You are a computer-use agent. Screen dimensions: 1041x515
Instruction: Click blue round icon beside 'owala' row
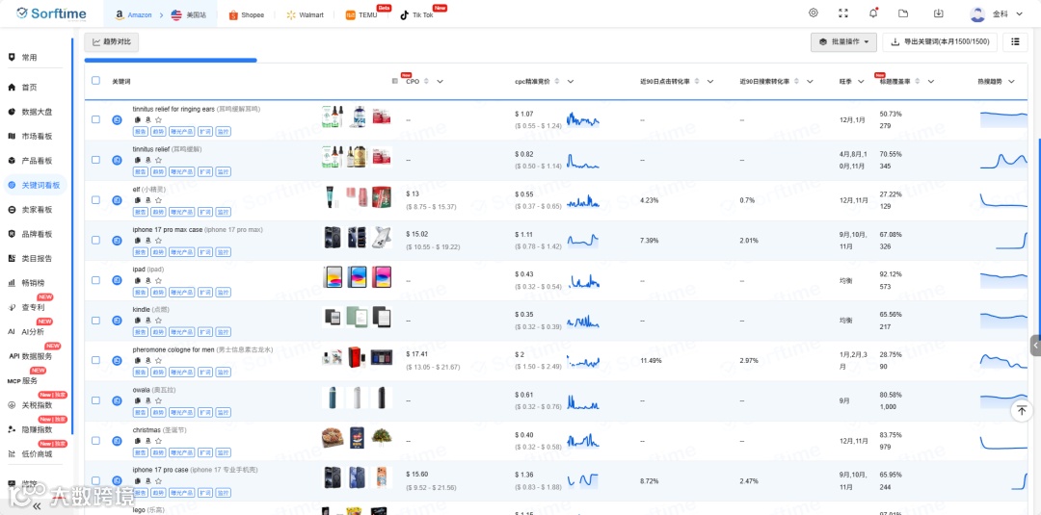pos(117,400)
